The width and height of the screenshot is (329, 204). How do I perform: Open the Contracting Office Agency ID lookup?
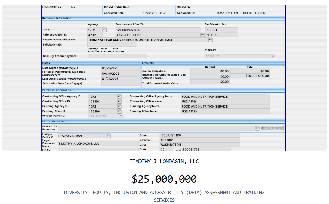pyautogui.click(x=120, y=96)
